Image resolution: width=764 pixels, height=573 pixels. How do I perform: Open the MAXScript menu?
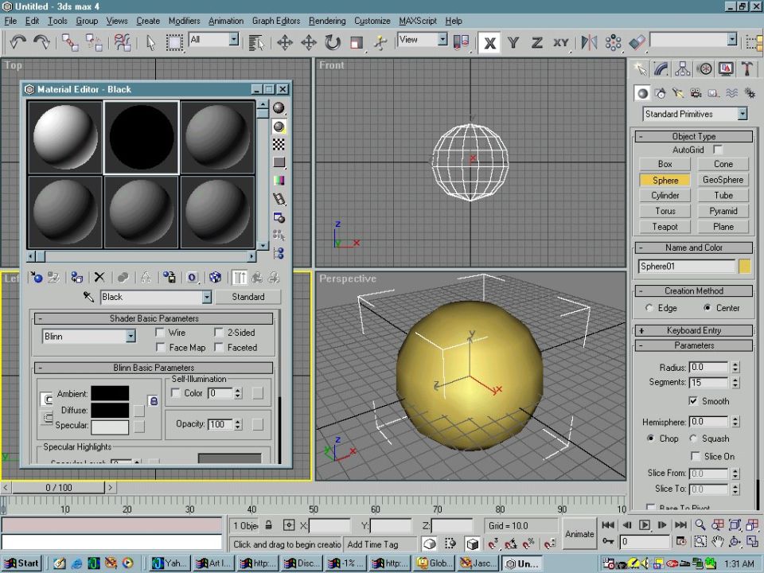418,21
